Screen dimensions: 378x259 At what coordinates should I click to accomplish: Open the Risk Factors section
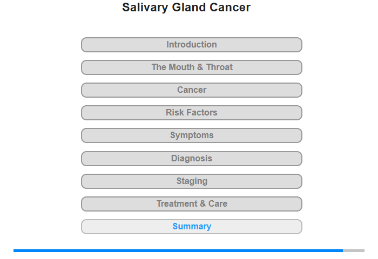click(x=192, y=113)
